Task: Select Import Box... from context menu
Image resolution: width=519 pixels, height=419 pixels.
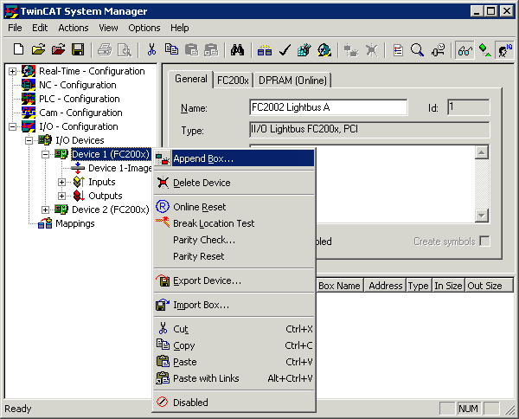Action: [234, 305]
